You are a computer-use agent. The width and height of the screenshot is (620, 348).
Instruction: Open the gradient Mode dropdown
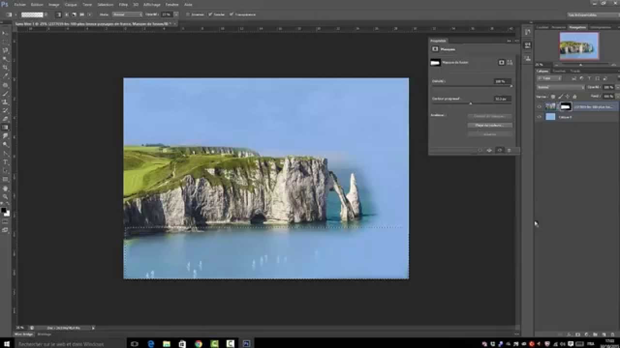pyautogui.click(x=127, y=14)
